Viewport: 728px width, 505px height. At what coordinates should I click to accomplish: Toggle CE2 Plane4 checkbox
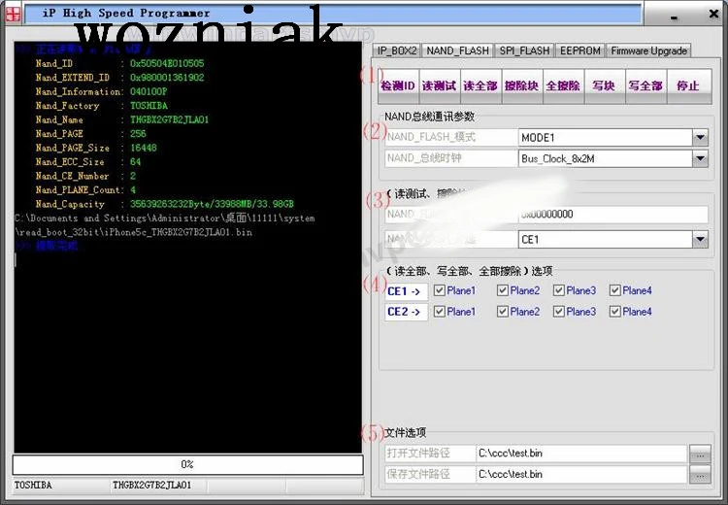click(x=615, y=312)
